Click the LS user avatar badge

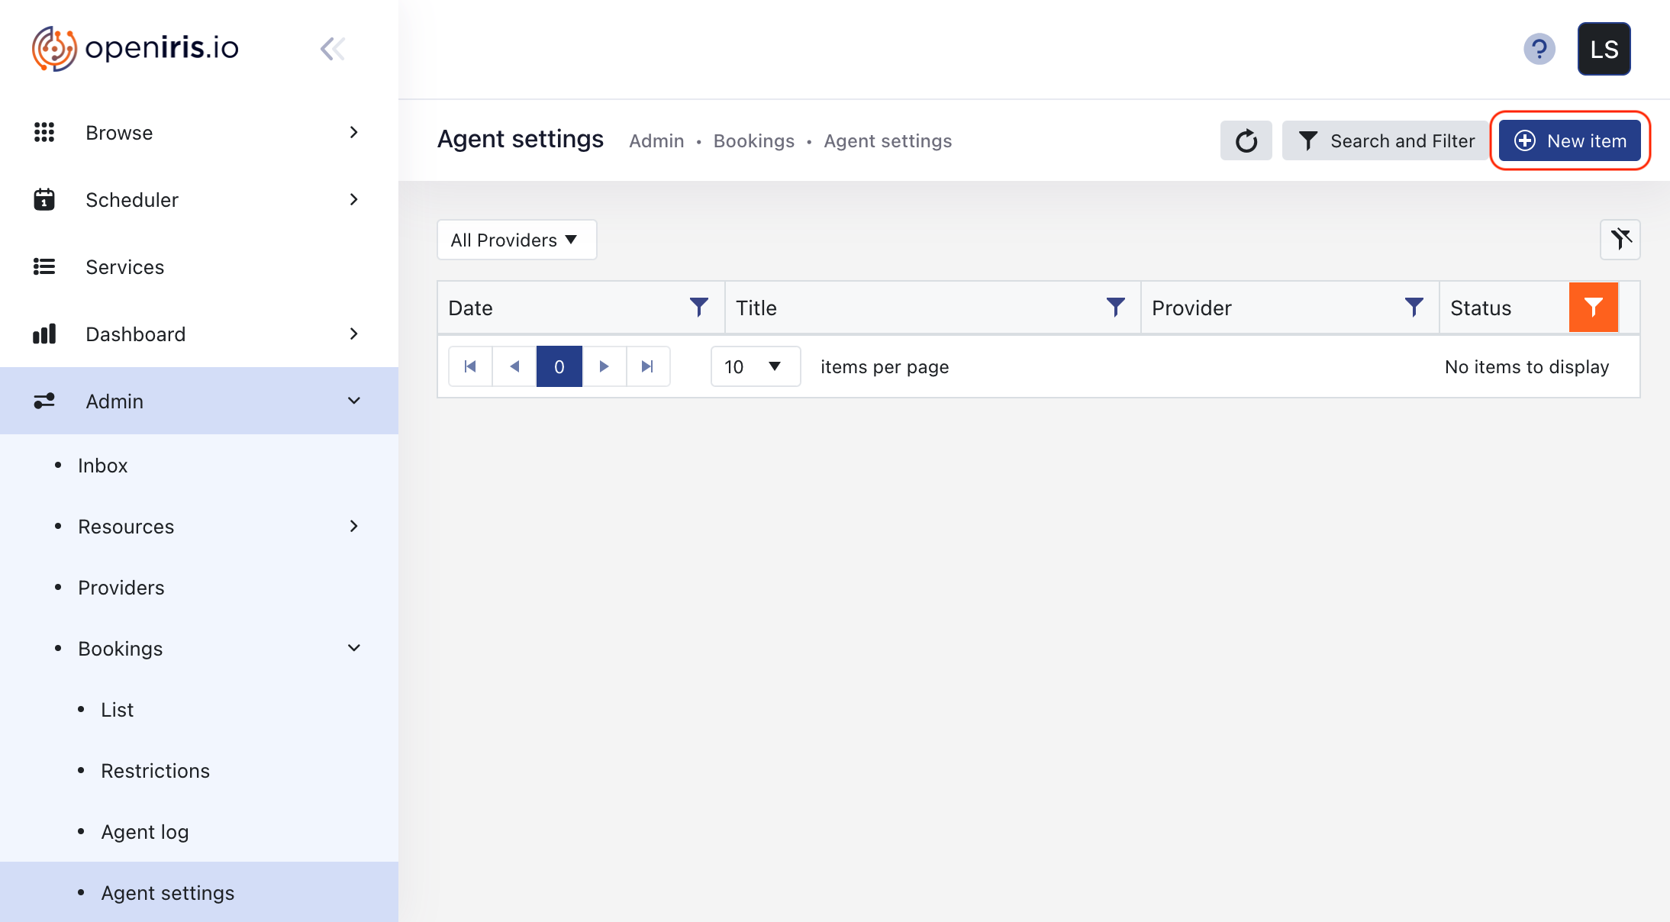[x=1604, y=49]
